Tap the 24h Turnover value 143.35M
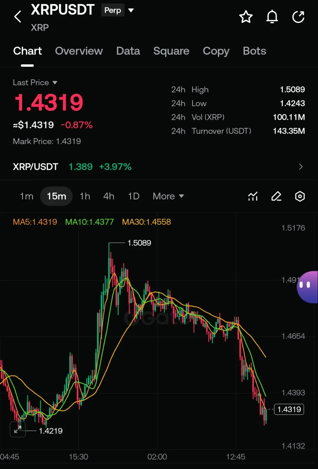The height and width of the screenshot is (469, 318). (289, 131)
